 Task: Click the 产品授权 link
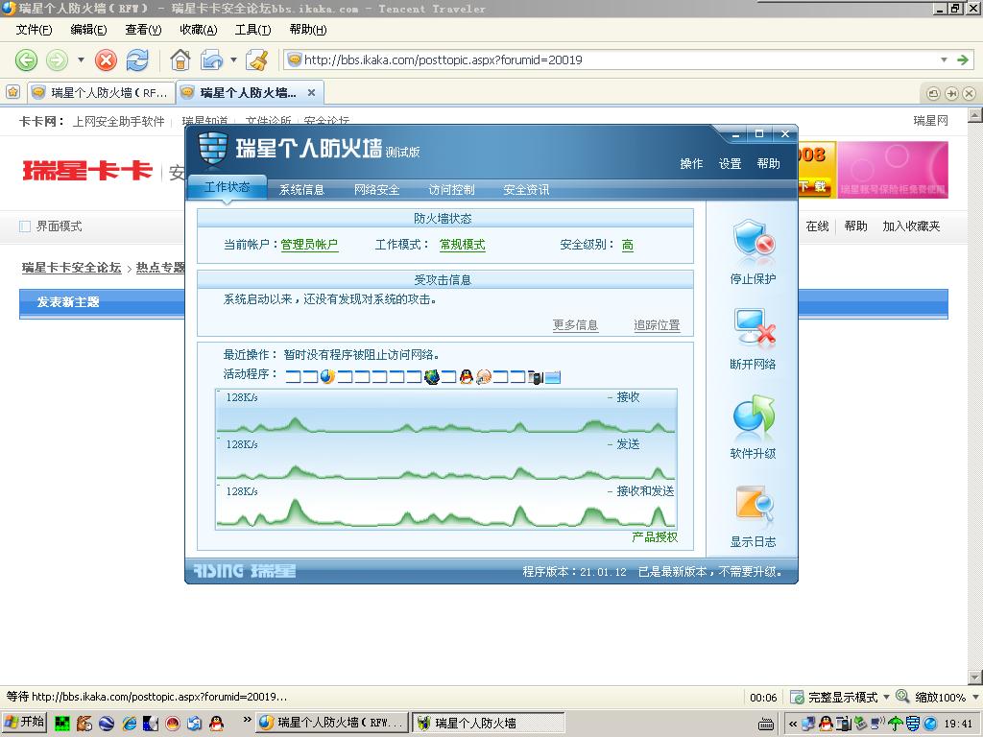(x=655, y=536)
